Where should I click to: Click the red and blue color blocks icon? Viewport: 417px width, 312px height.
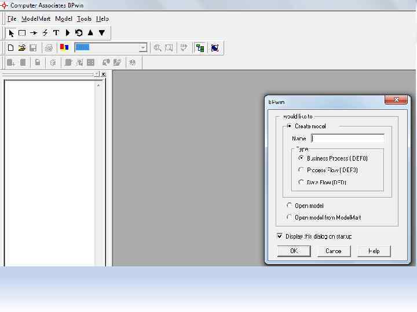[x=64, y=47]
